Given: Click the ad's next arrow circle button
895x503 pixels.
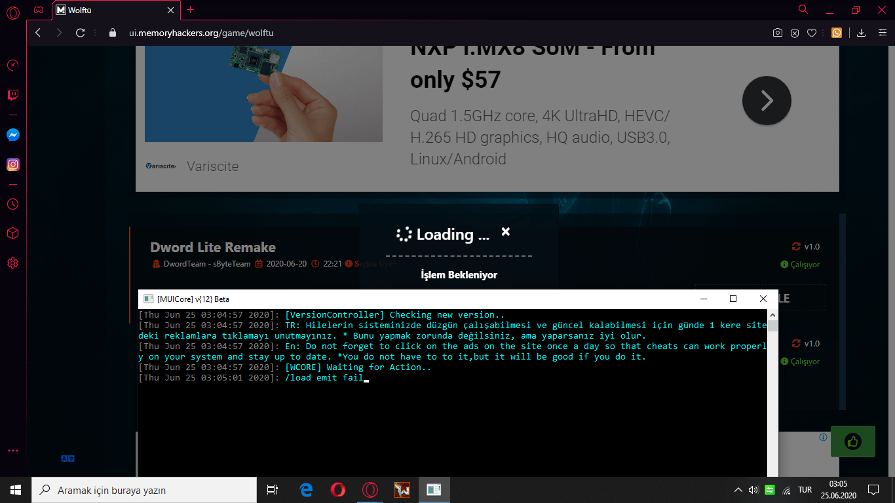Looking at the screenshot, I should 767,101.
